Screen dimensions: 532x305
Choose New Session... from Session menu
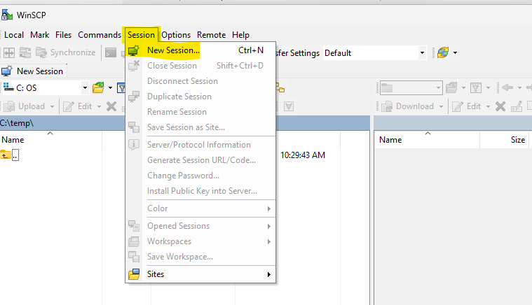200,50
